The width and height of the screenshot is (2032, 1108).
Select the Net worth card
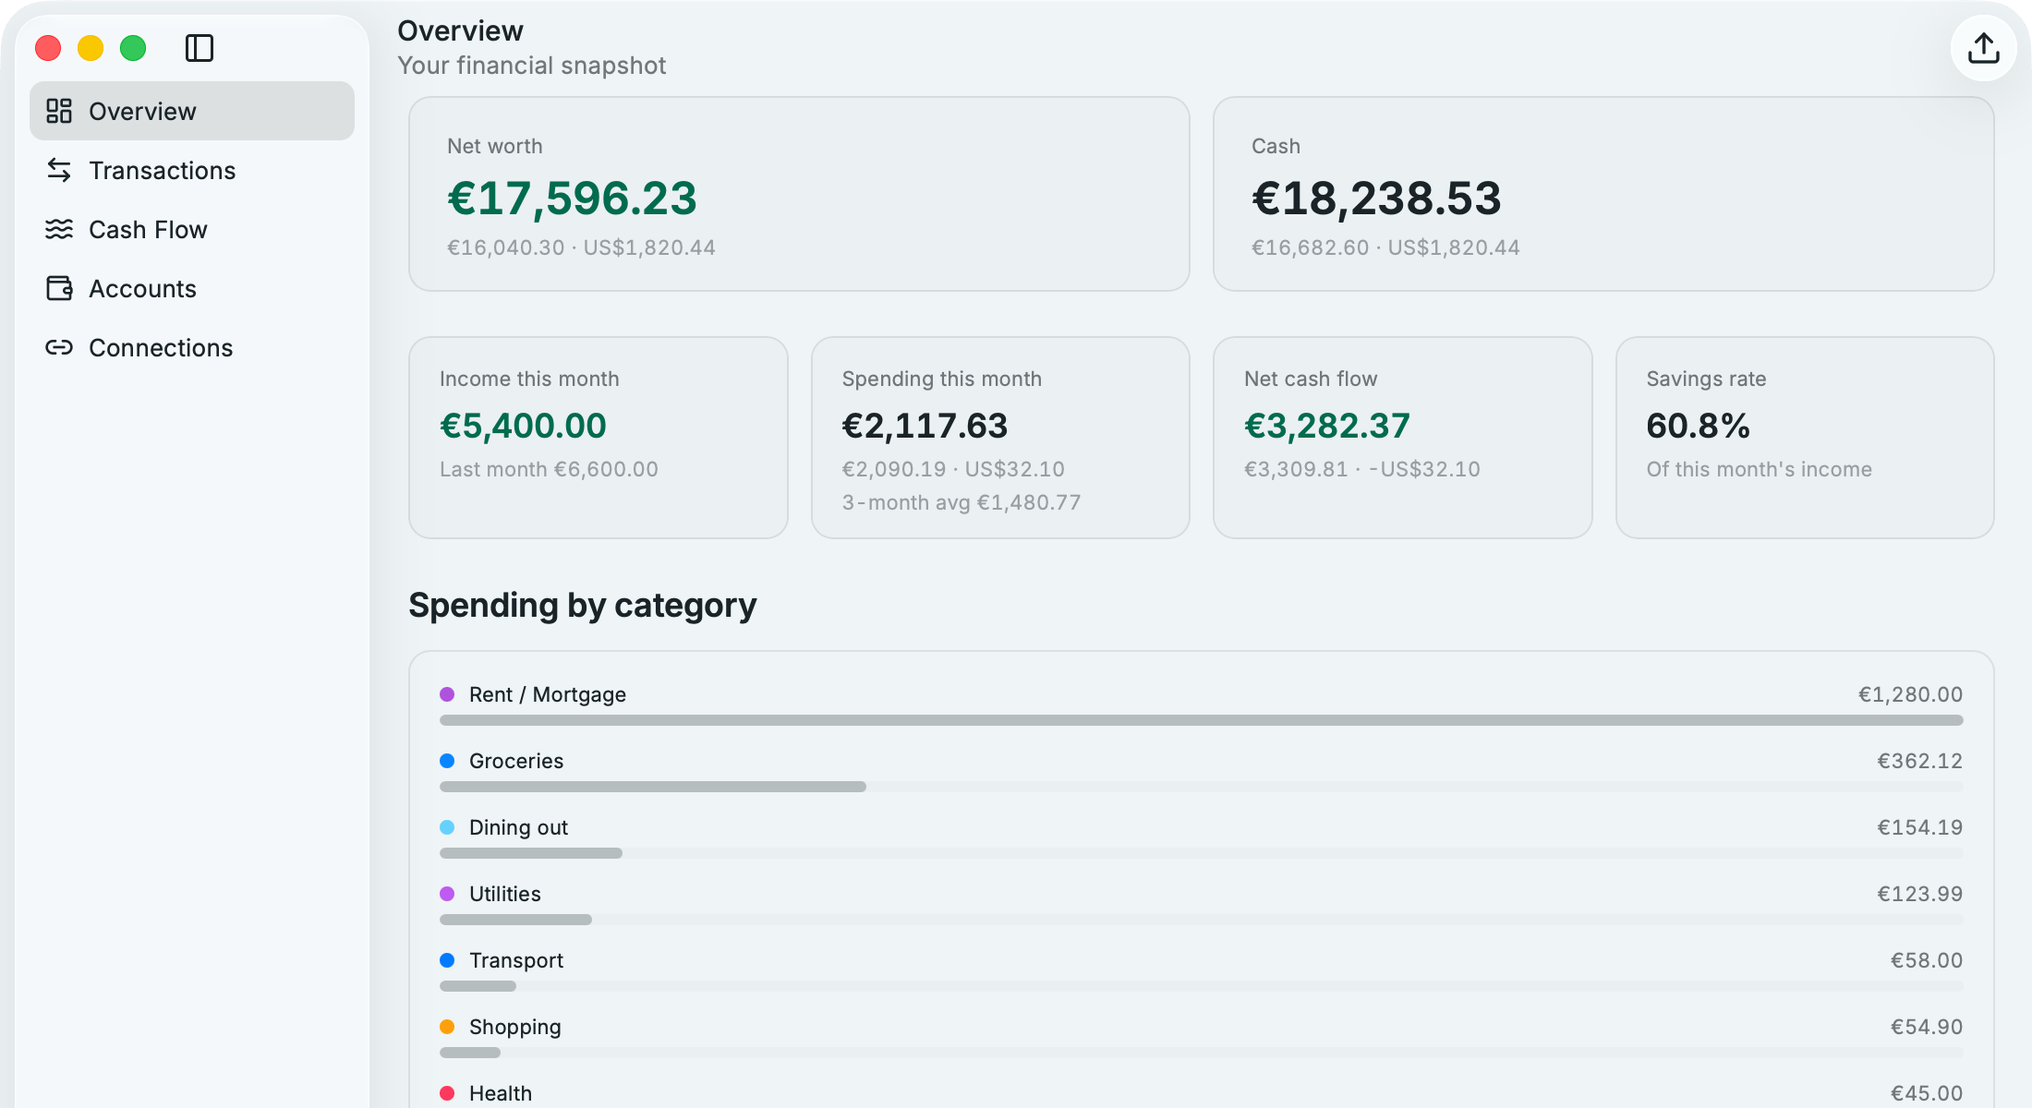click(799, 194)
